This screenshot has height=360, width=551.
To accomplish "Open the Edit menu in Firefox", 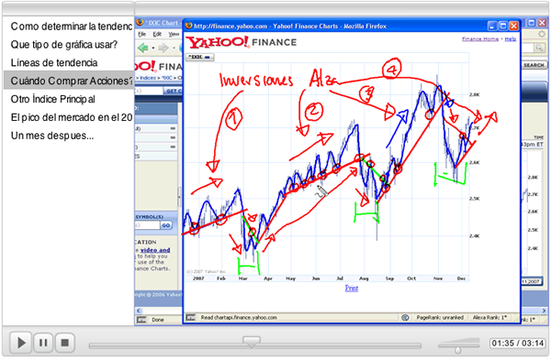I will click(157, 34).
